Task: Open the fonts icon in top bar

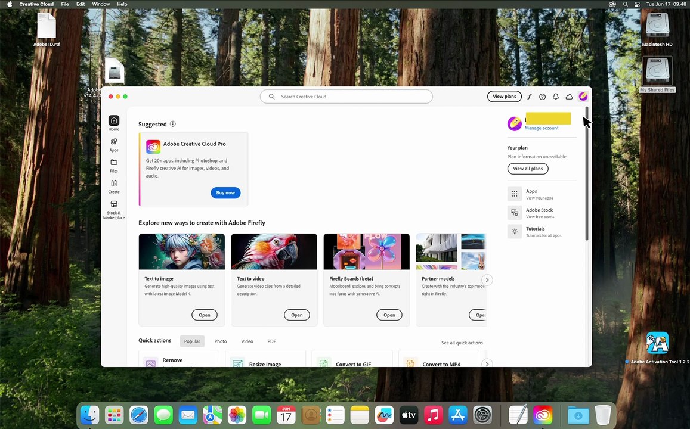Action: 530,97
